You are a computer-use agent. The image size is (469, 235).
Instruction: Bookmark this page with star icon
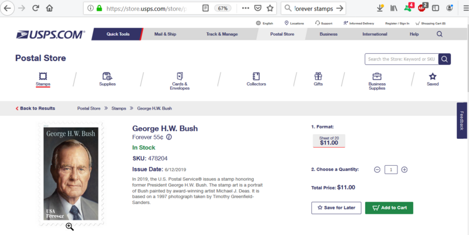pos(270,8)
